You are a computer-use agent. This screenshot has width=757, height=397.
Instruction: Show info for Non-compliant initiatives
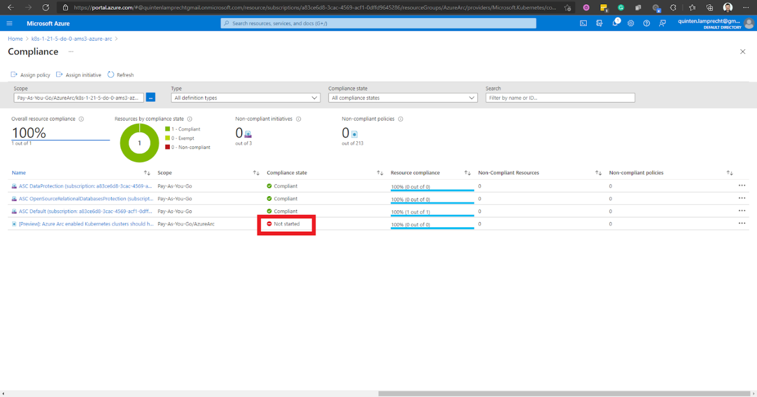click(298, 119)
